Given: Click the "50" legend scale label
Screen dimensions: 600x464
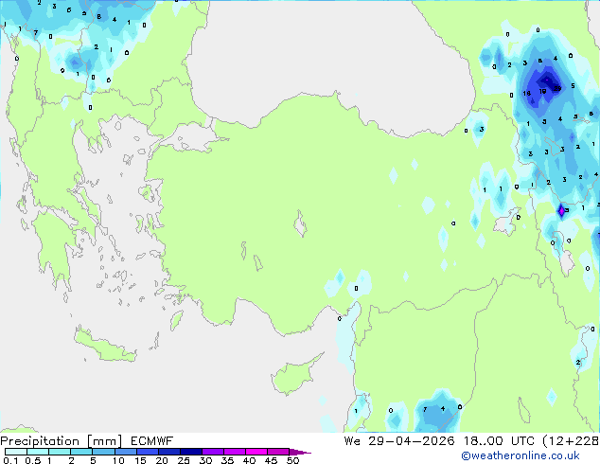Looking at the screenshot, I should point(292,460).
